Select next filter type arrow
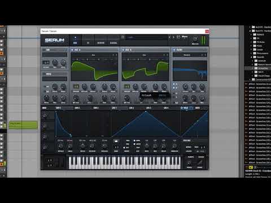This screenshot has width=271, height=203. (206, 55)
